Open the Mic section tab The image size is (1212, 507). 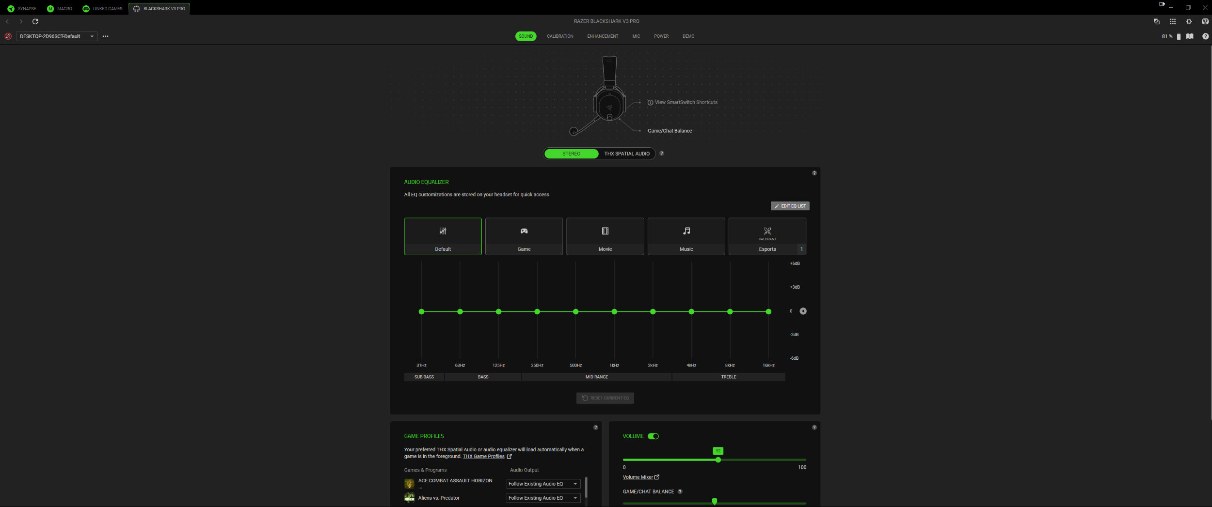tap(636, 36)
